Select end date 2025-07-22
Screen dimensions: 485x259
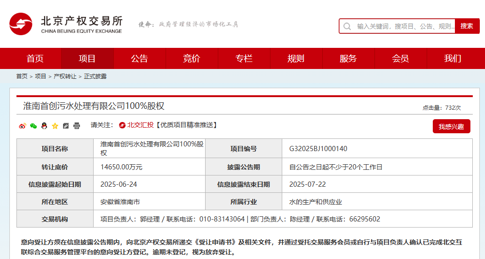(x=308, y=184)
